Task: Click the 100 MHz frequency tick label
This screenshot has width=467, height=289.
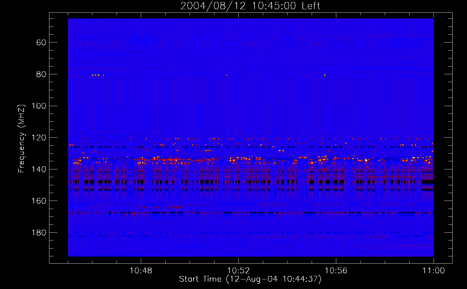Action: (x=39, y=106)
